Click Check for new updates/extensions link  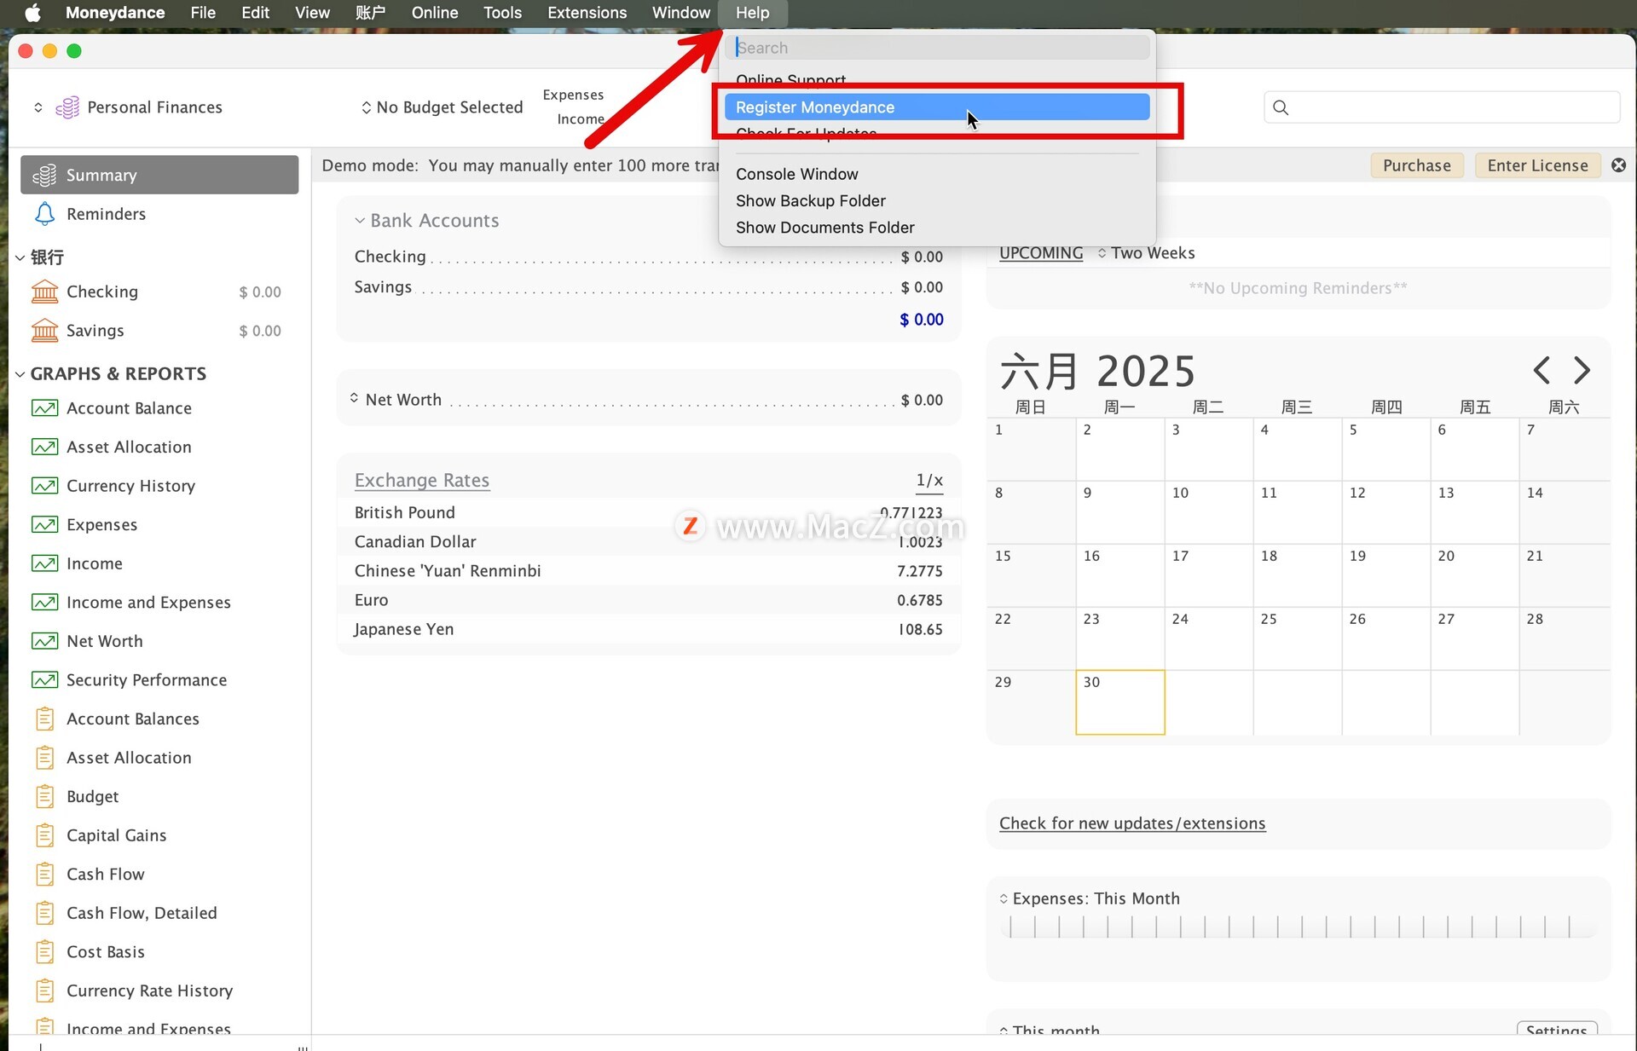1132,823
